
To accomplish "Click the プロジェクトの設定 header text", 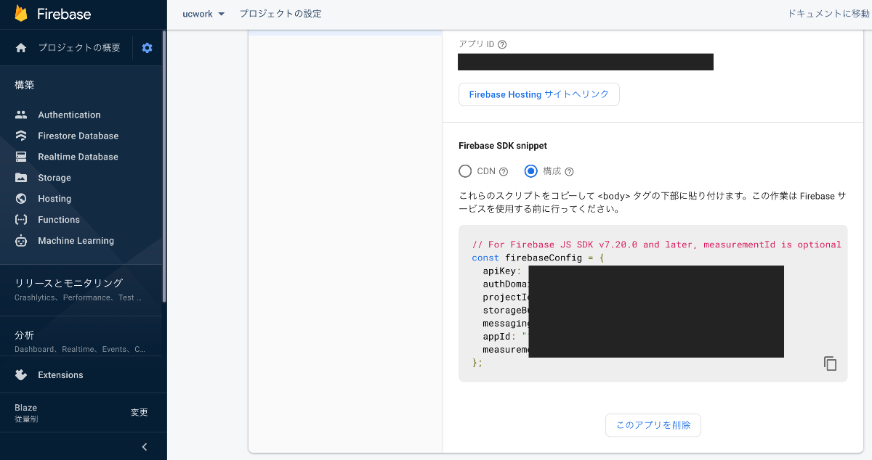I will tap(280, 14).
